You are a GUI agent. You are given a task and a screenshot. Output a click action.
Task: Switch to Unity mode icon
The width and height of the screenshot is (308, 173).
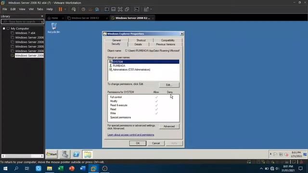127,9
